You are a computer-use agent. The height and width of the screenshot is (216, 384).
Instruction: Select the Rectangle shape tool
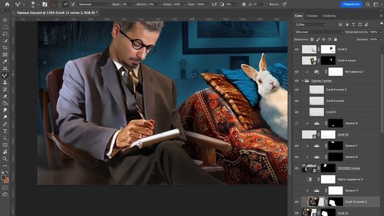(x=5, y=145)
